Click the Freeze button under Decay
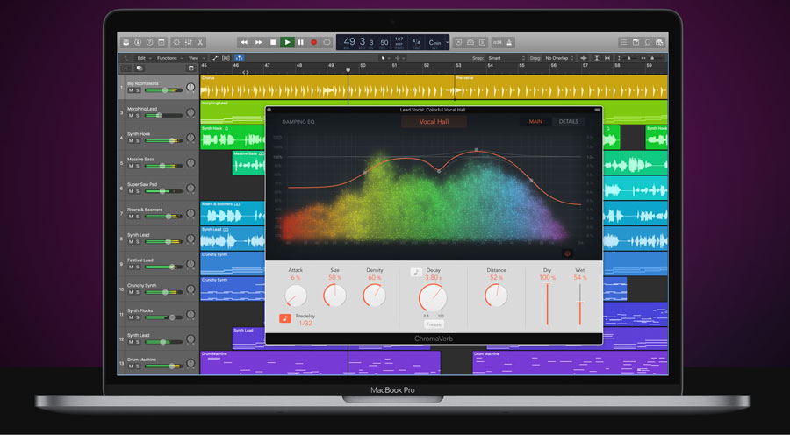 (434, 324)
